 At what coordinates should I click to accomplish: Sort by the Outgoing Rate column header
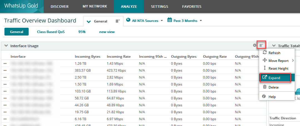pos(215,57)
